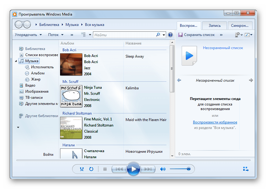Mute the sound with the speaker icon
The width and height of the screenshot is (267, 189).
coord(163,169)
